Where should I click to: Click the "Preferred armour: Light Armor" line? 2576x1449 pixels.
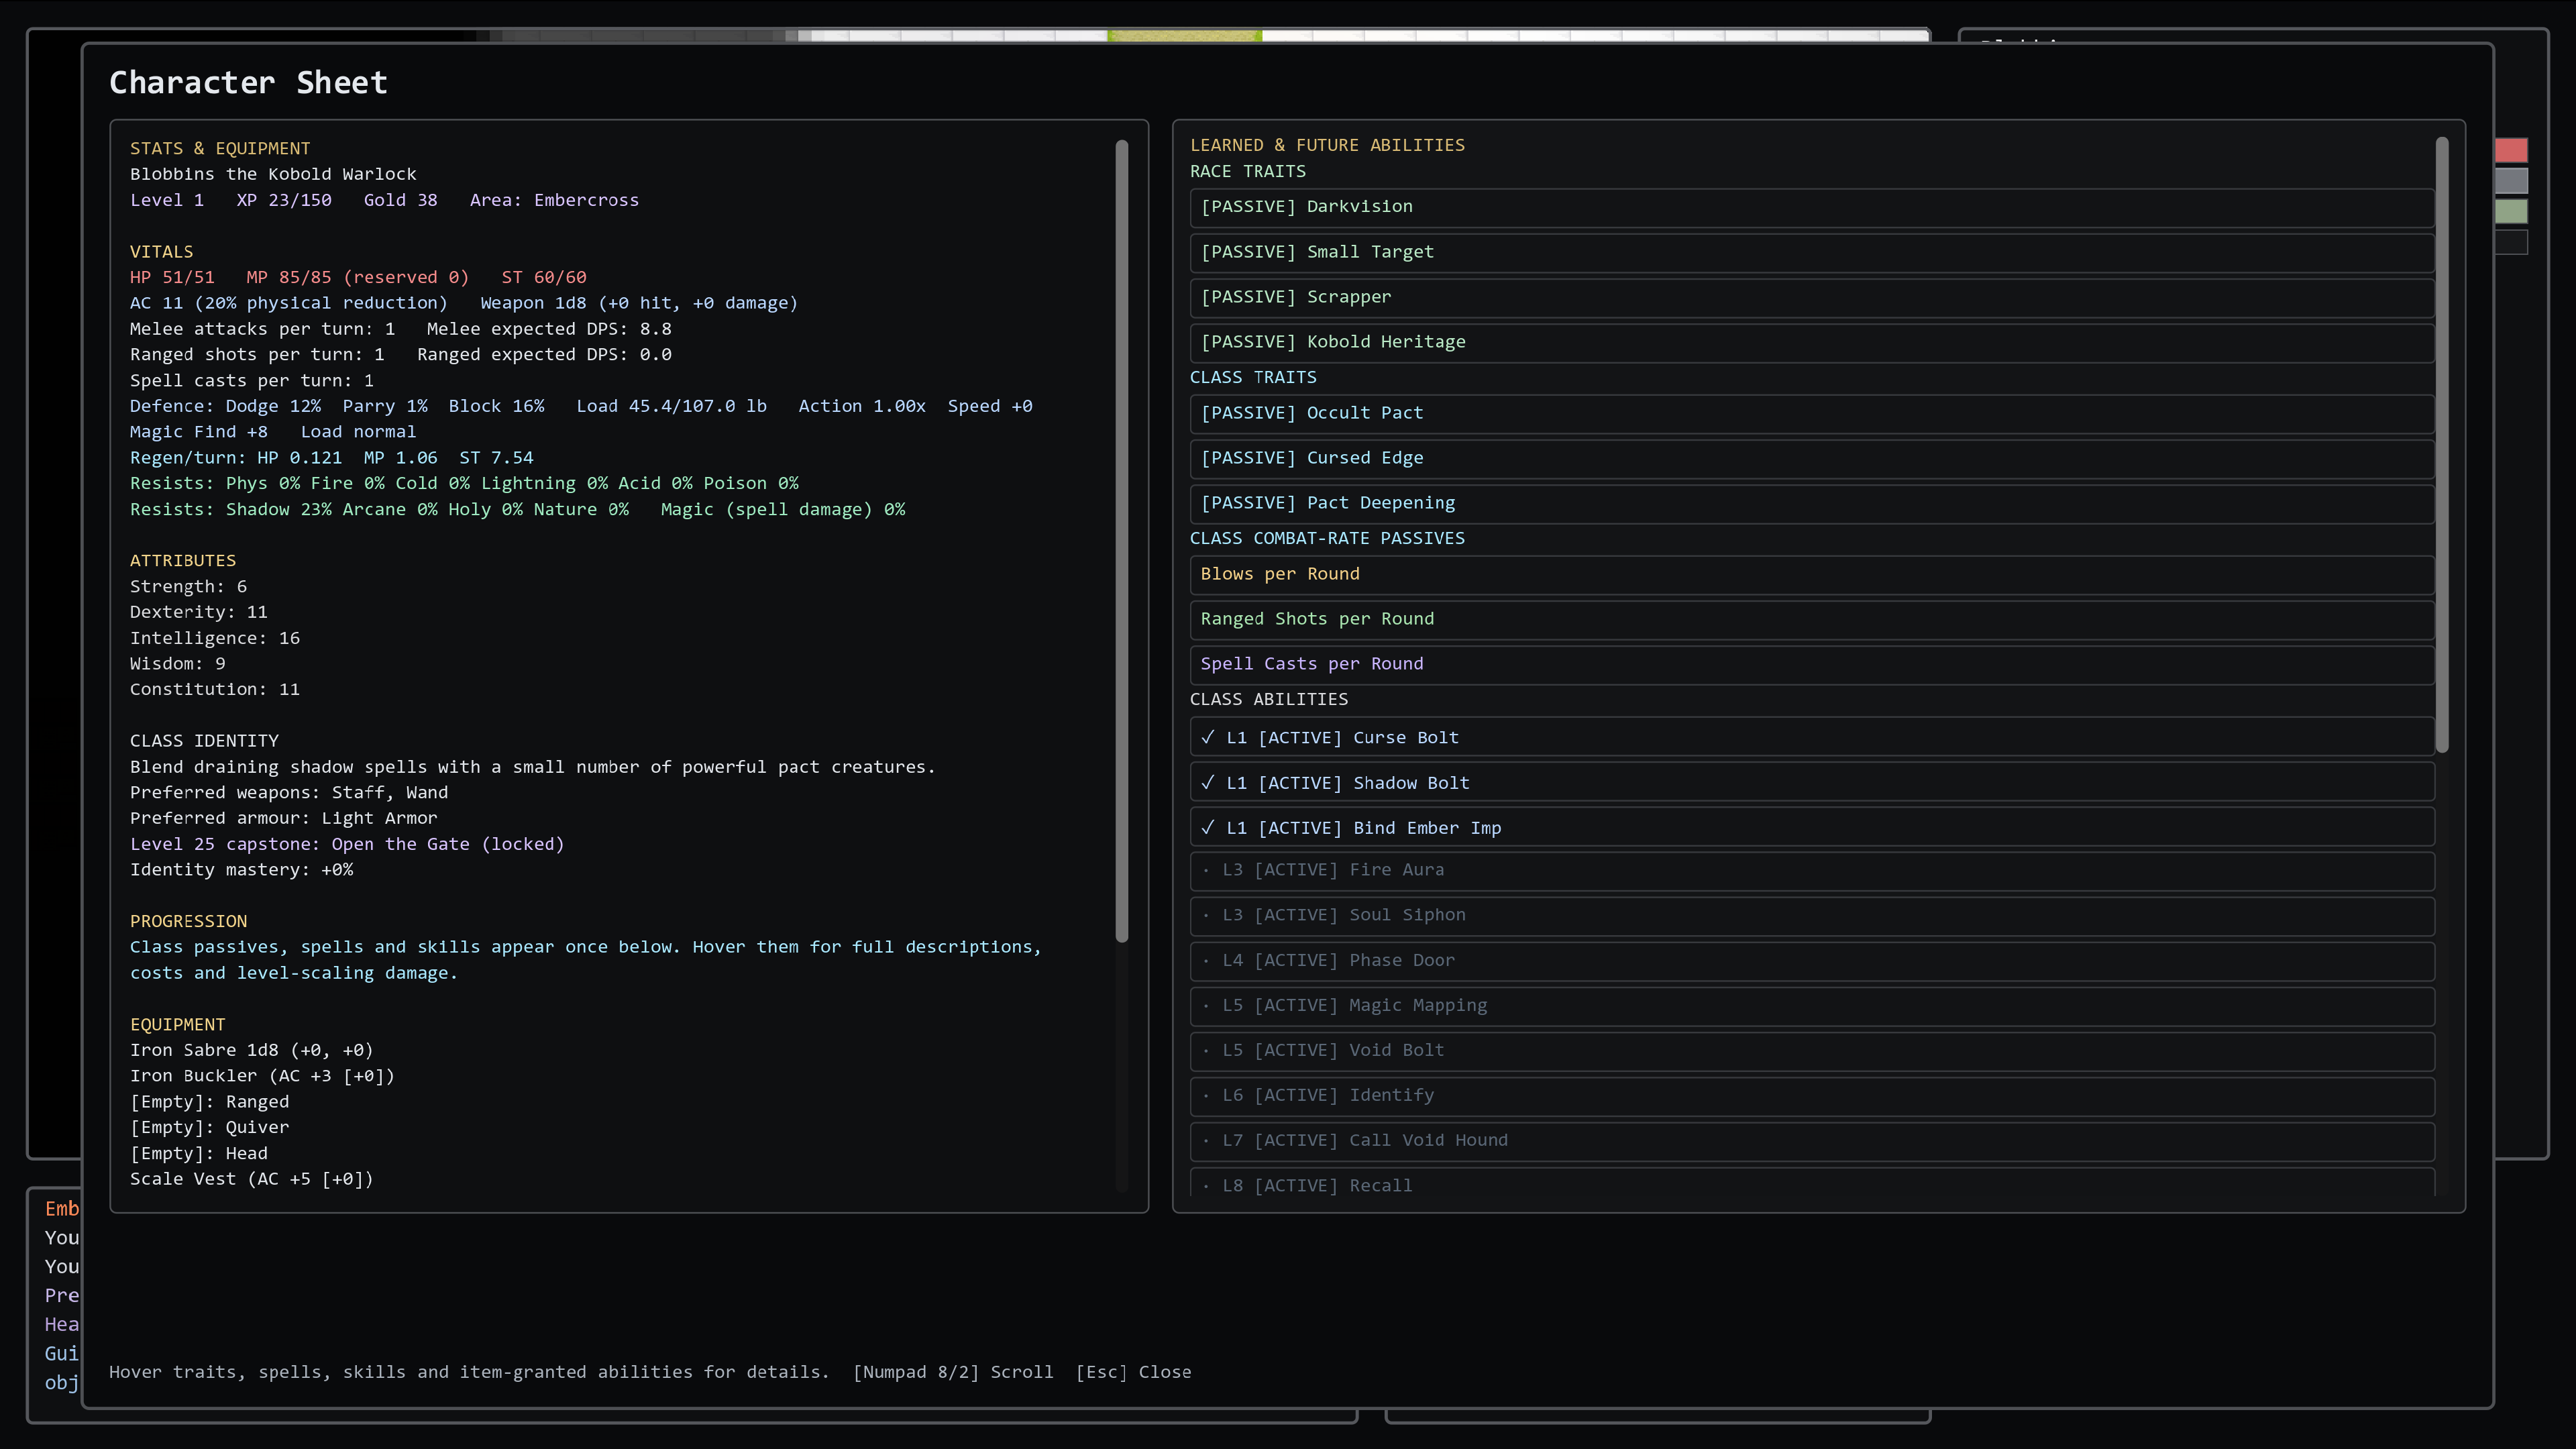coord(284,818)
